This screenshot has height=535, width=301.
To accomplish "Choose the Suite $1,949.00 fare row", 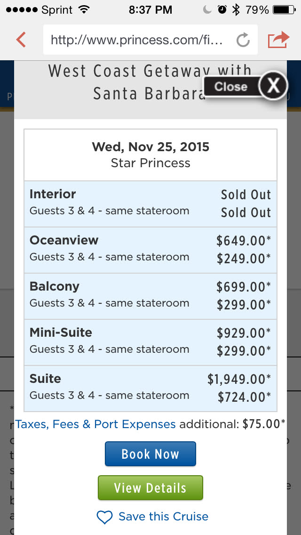I will pyautogui.click(x=150, y=389).
